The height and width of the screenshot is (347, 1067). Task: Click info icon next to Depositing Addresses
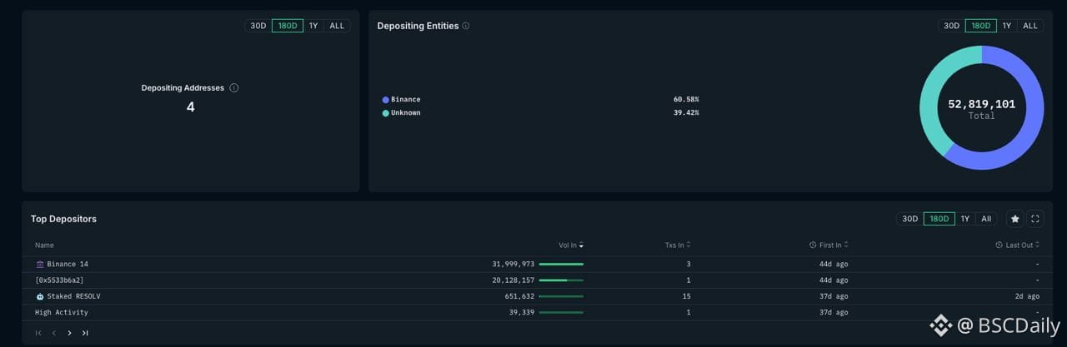pos(234,88)
